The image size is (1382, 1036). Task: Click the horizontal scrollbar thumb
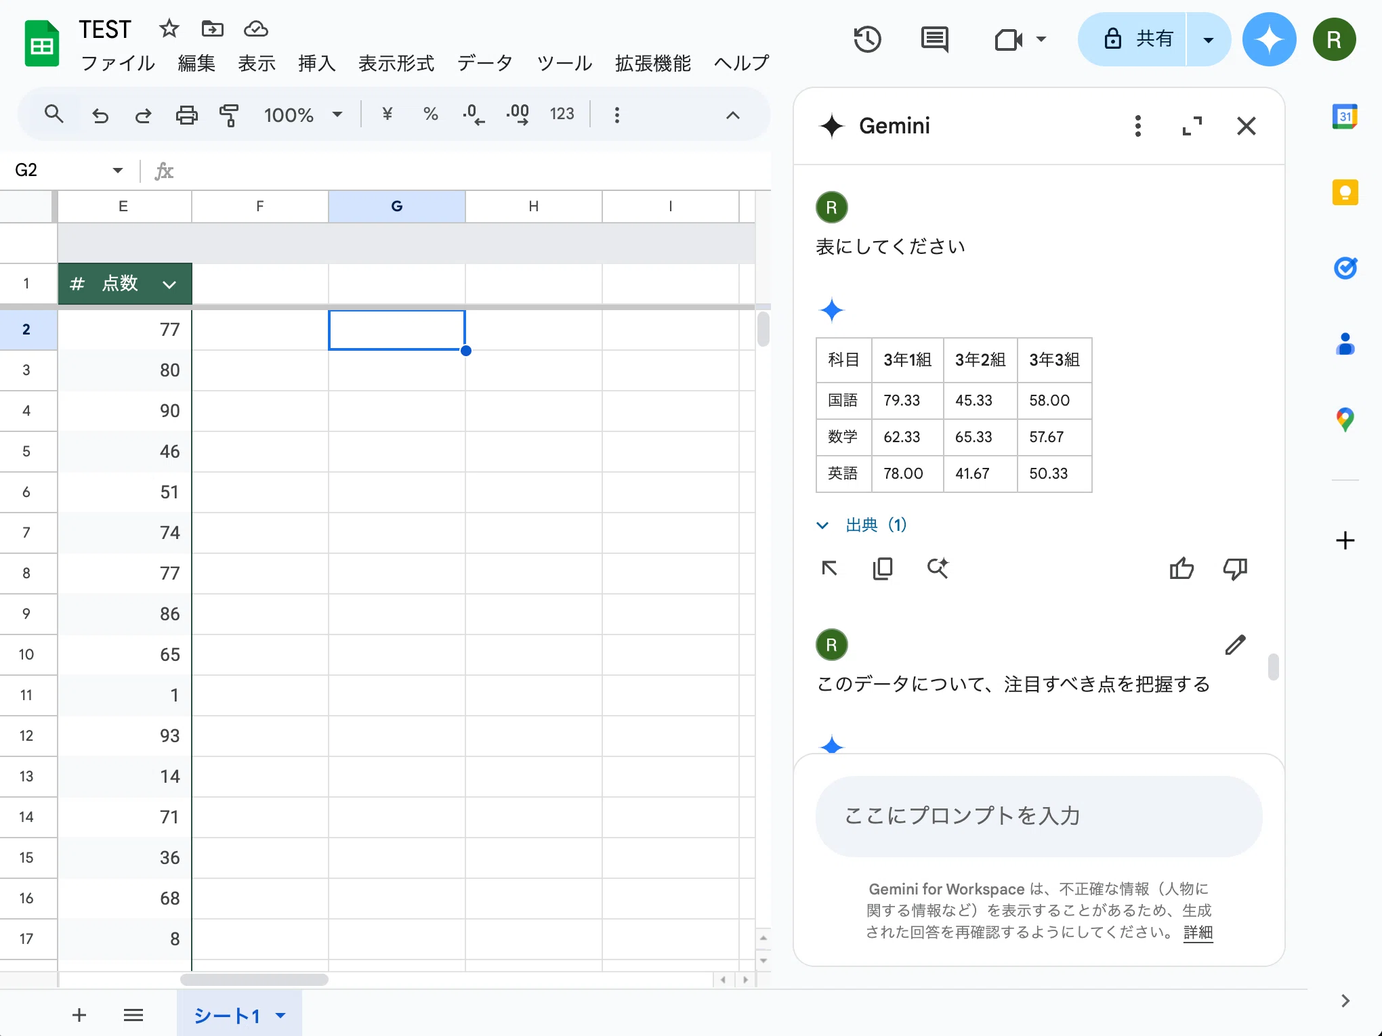click(254, 980)
